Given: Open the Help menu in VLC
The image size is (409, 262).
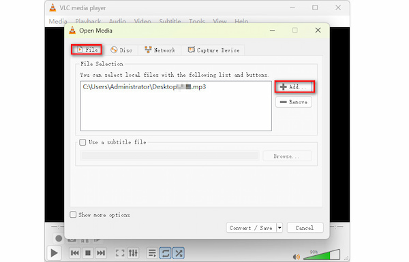Looking at the screenshot, I should tap(241, 21).
